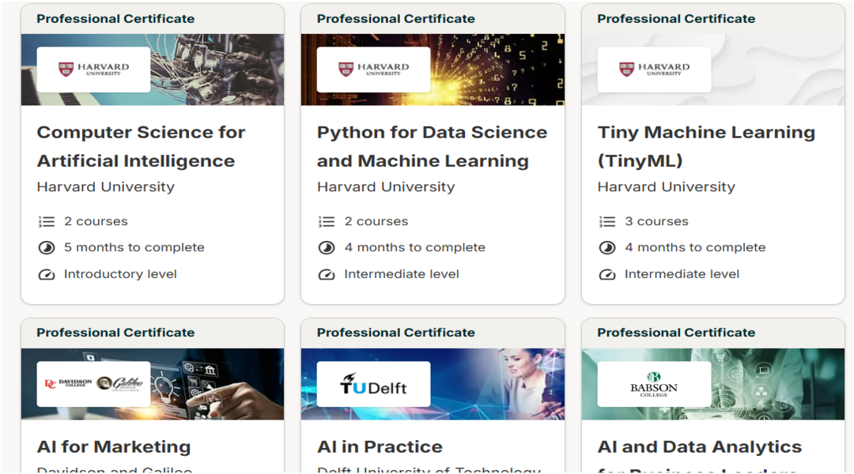Click the AI in Practice banner image
This screenshot has height=474, width=854.
498,384
